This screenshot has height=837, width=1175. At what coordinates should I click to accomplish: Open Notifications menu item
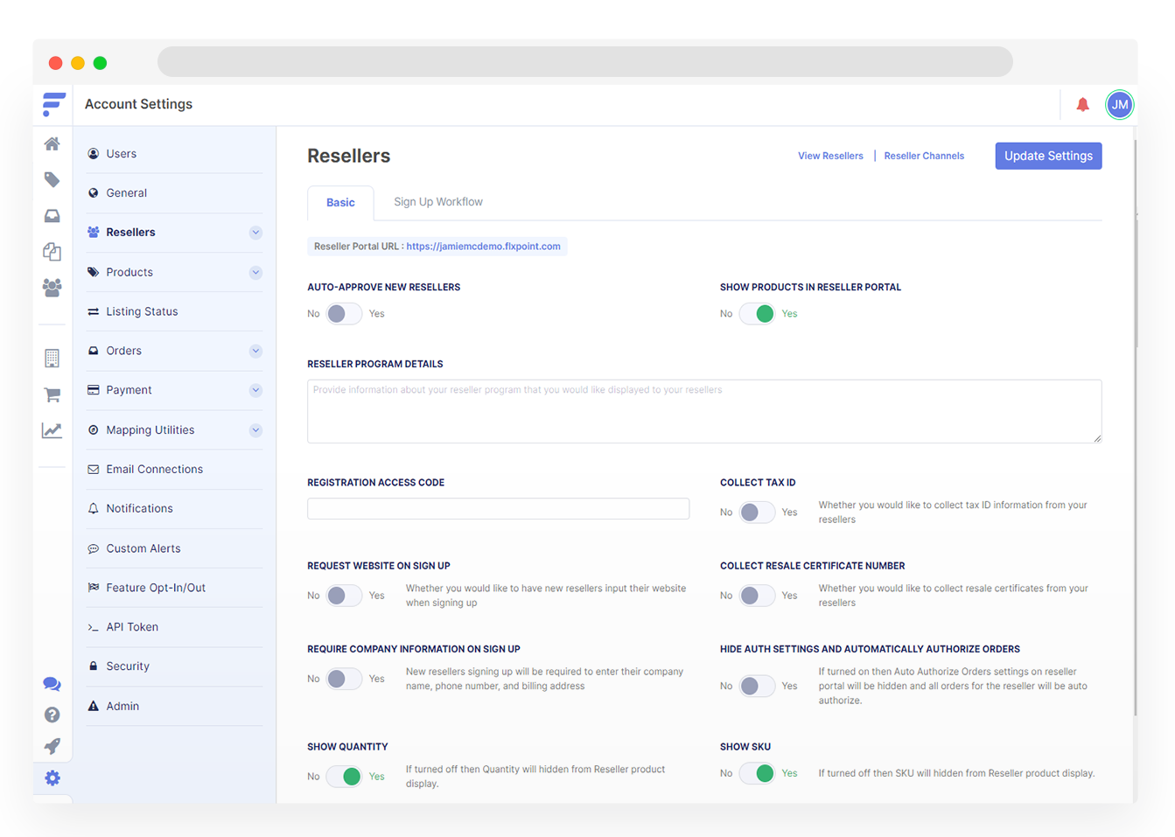[175, 509]
